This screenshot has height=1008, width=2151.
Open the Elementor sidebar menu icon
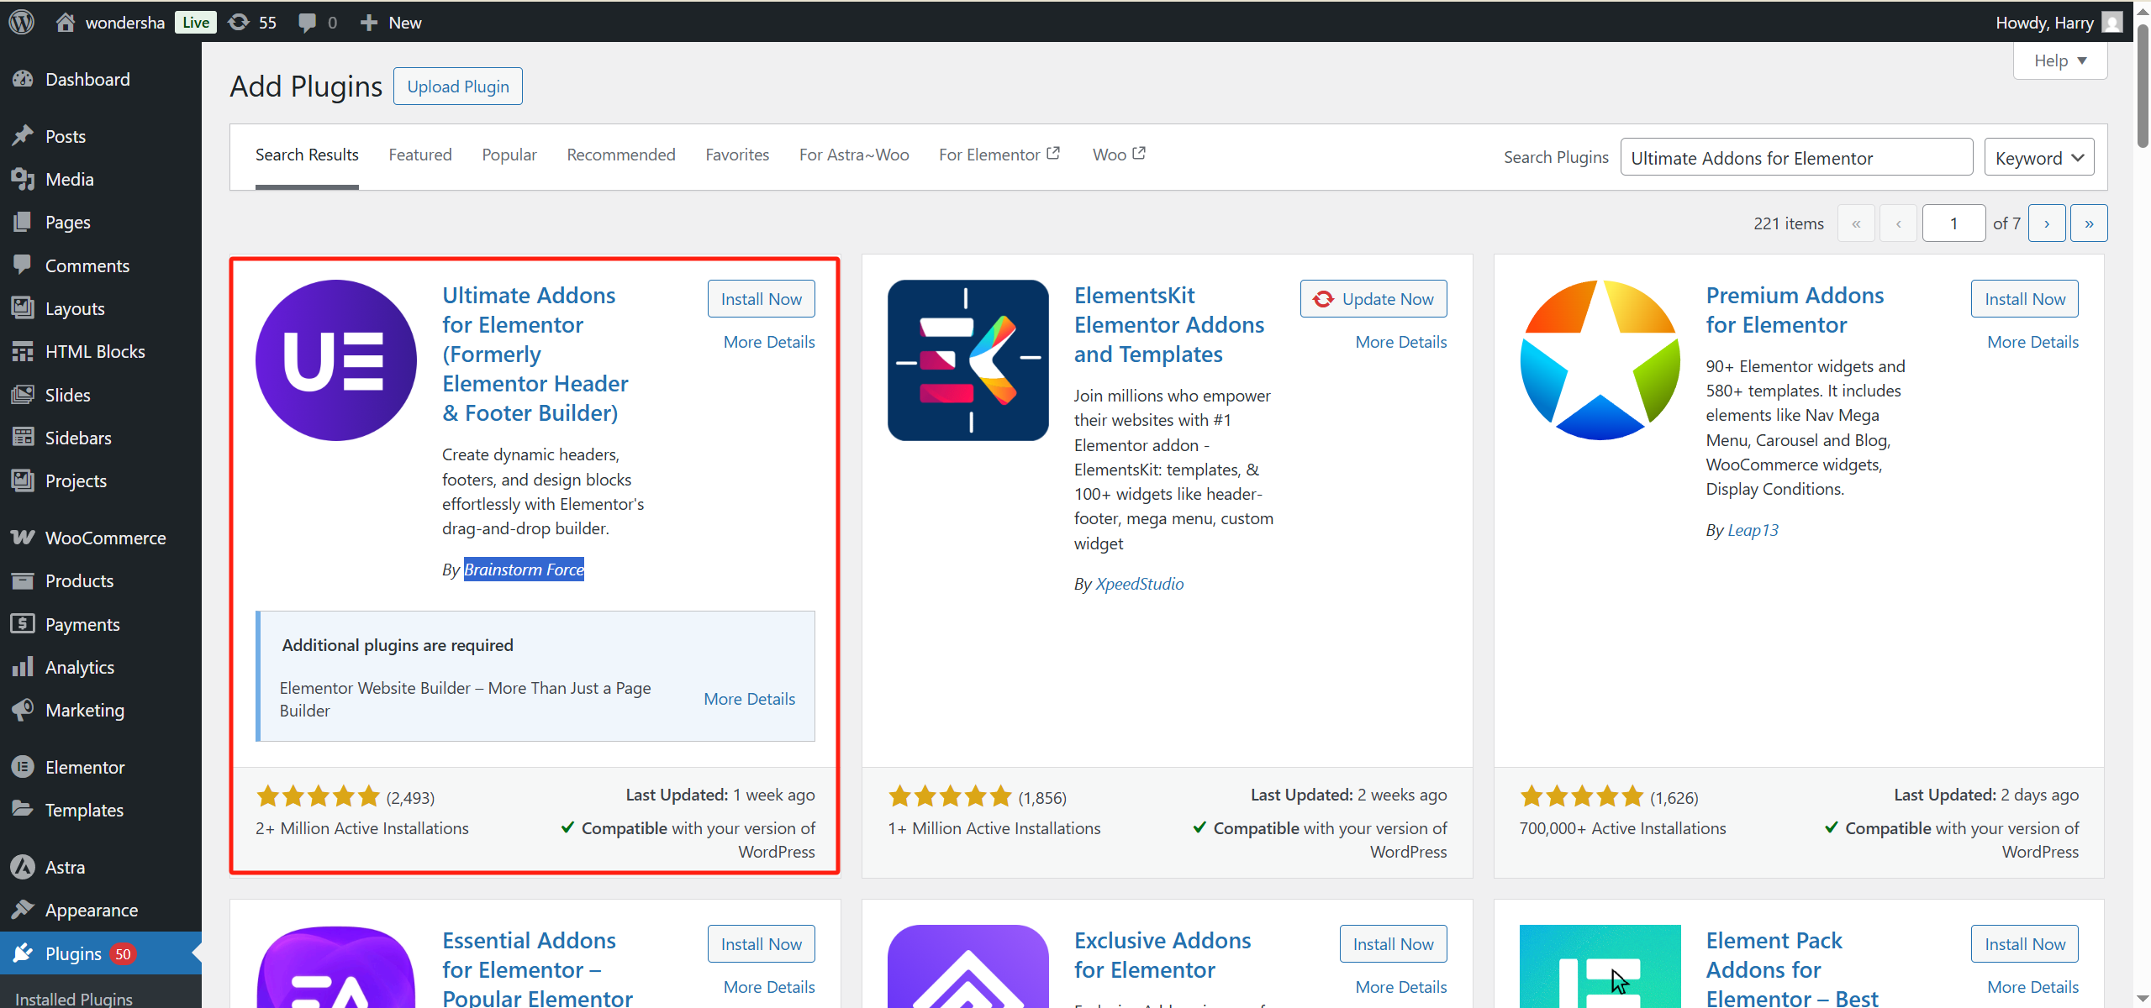pyautogui.click(x=23, y=767)
